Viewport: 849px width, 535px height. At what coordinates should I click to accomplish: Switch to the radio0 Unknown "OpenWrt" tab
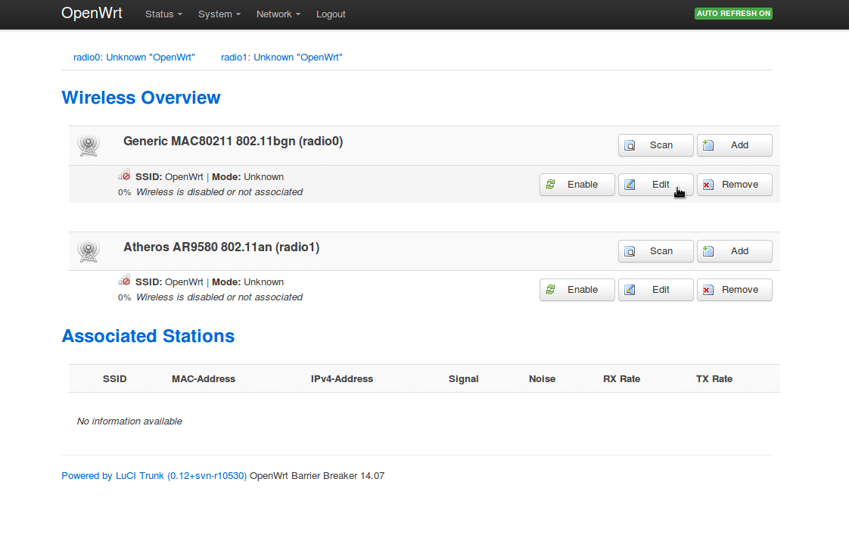coord(134,58)
